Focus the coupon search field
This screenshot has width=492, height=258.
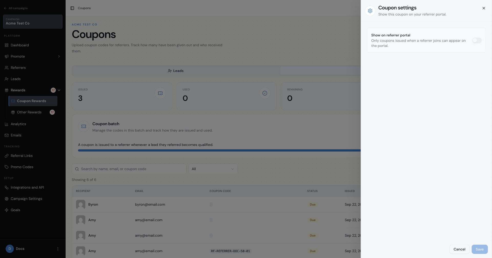129,169
